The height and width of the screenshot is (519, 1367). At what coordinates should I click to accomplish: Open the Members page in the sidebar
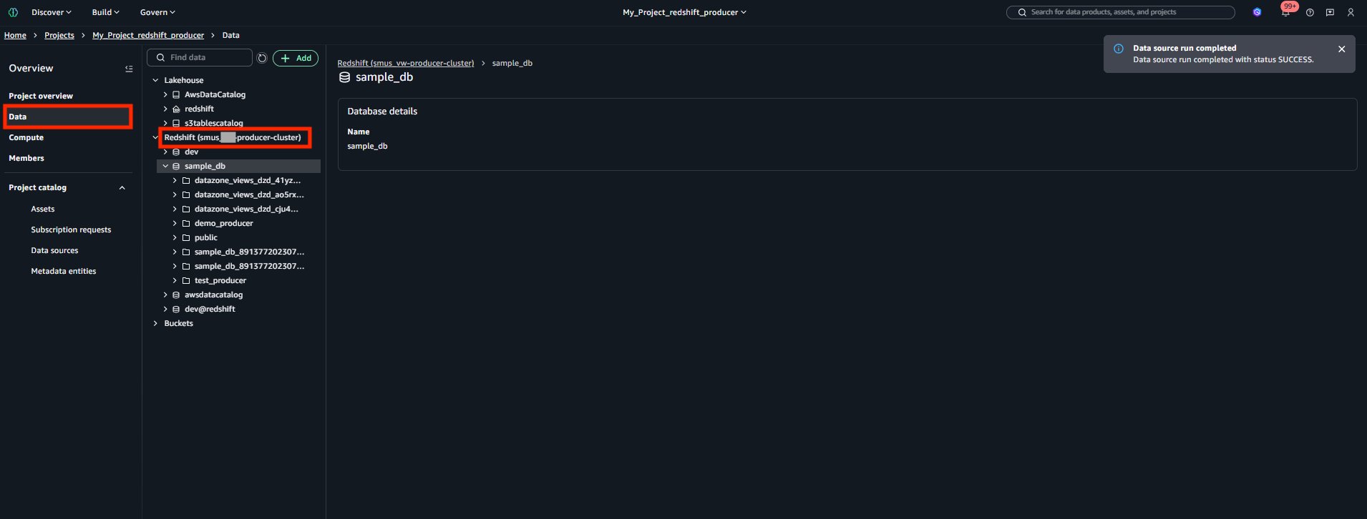[x=26, y=158]
